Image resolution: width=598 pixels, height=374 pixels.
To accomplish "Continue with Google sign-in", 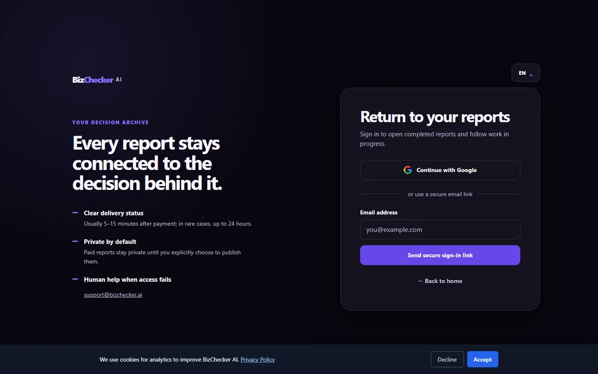I will pyautogui.click(x=440, y=170).
